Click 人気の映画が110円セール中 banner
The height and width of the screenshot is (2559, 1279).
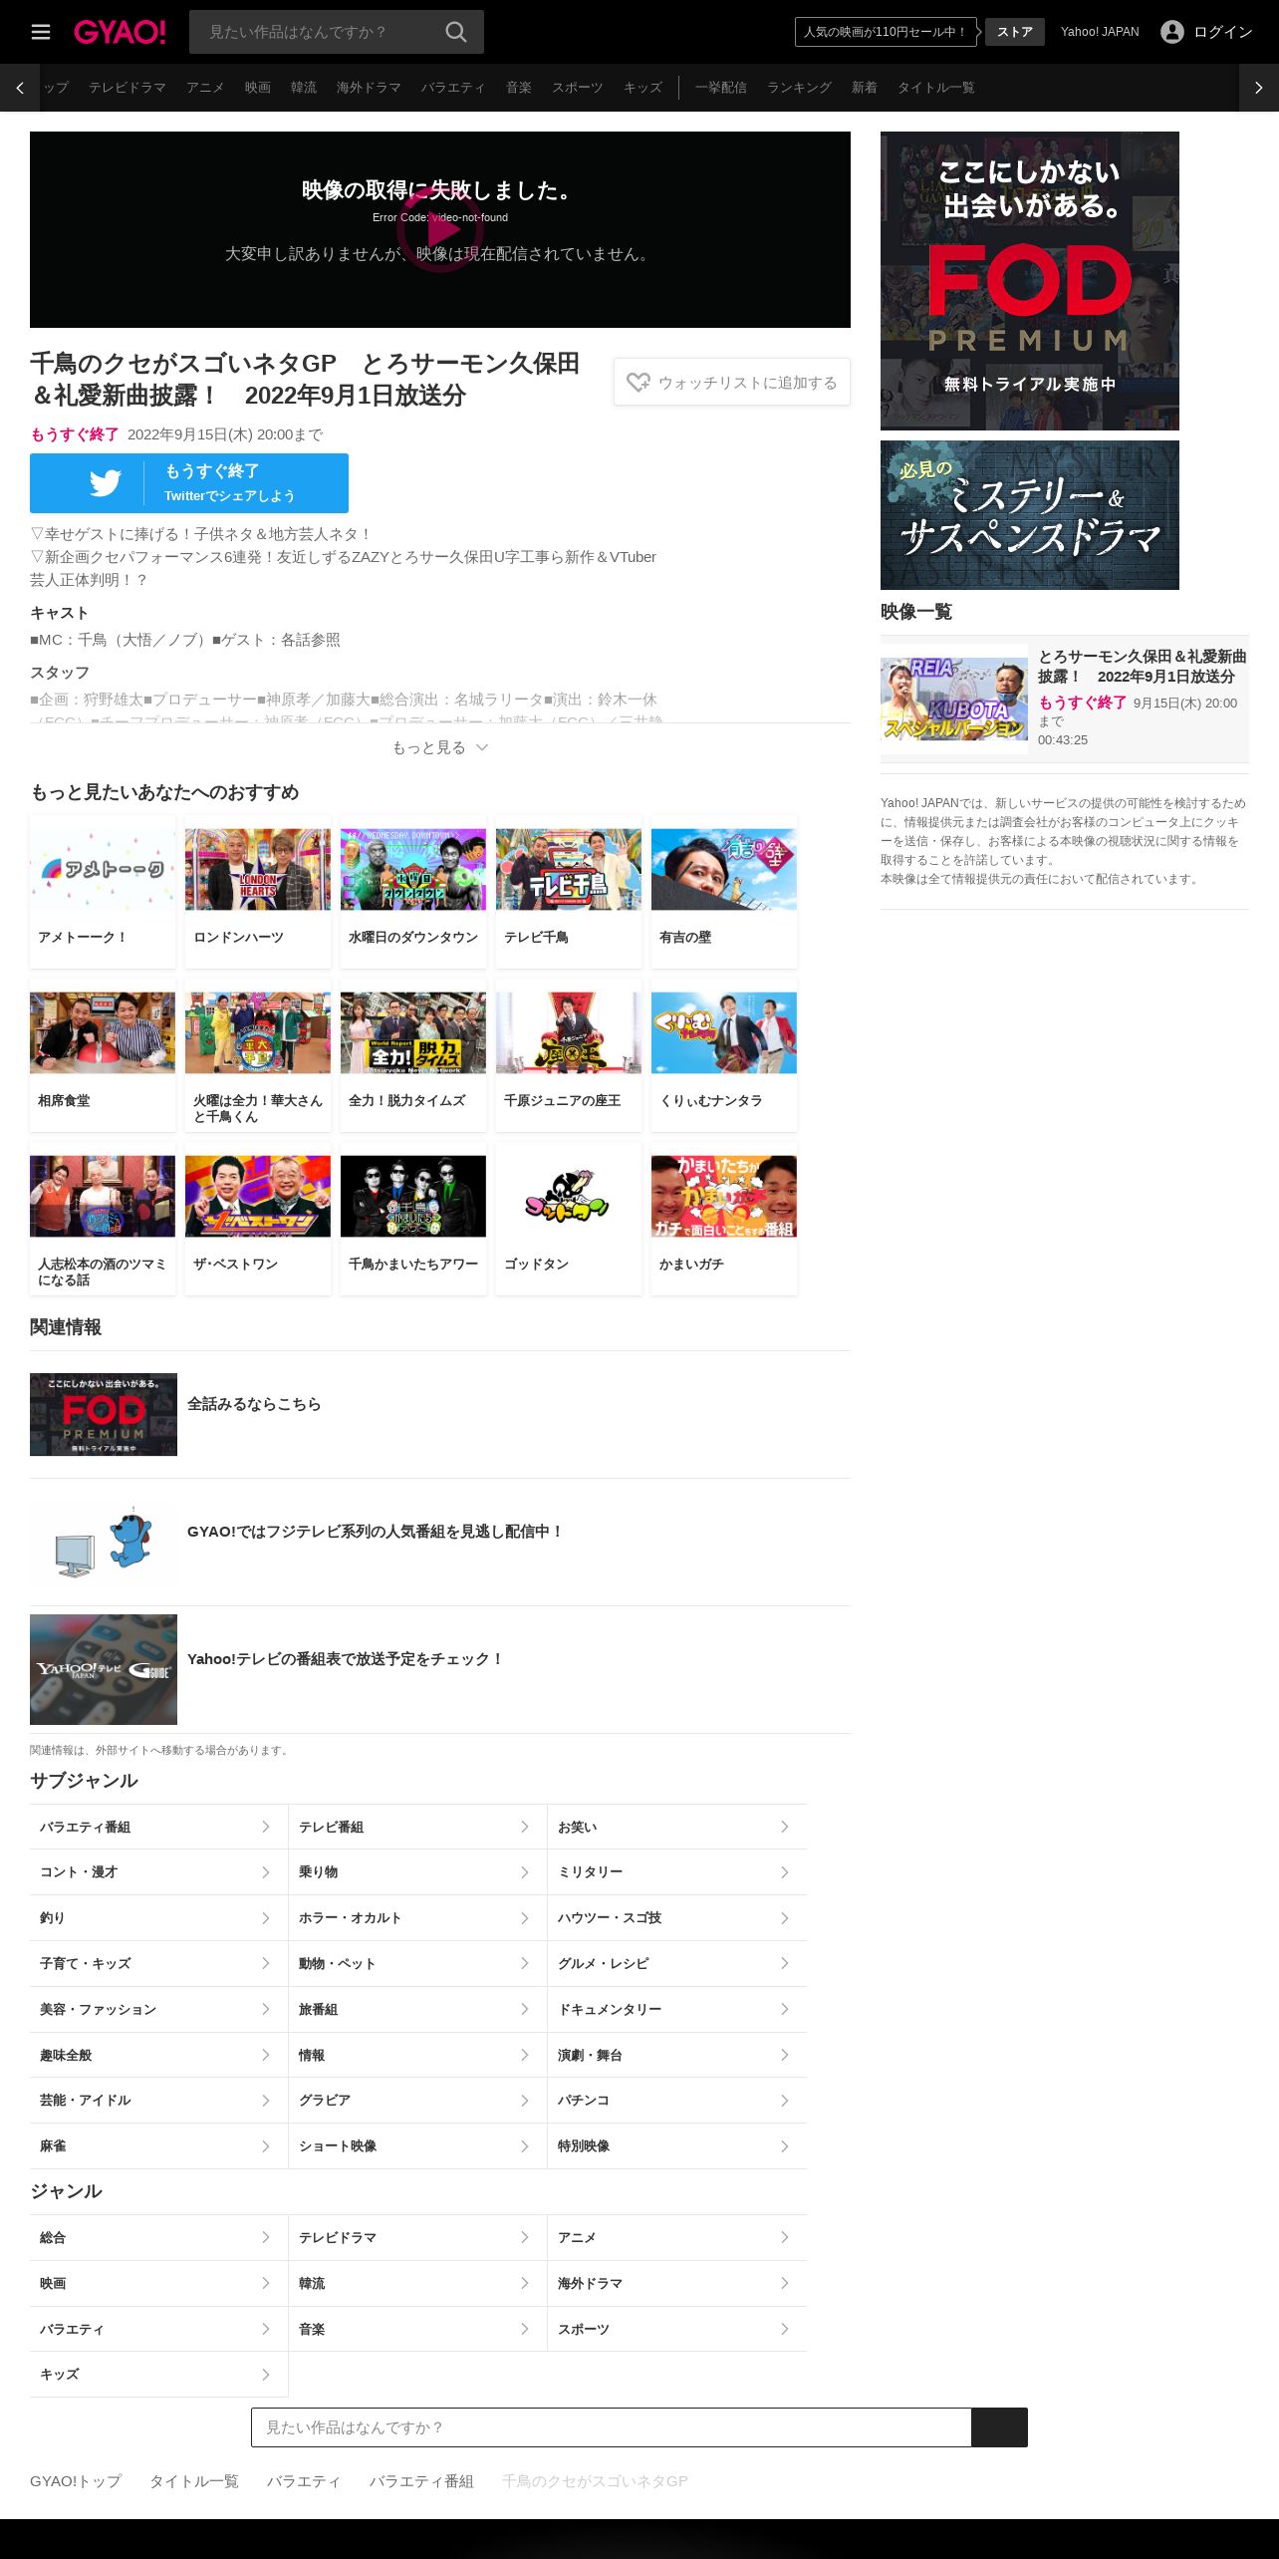(886, 32)
